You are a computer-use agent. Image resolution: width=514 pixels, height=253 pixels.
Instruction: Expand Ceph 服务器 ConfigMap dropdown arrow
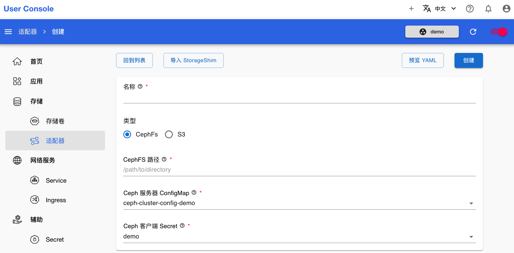(x=471, y=204)
